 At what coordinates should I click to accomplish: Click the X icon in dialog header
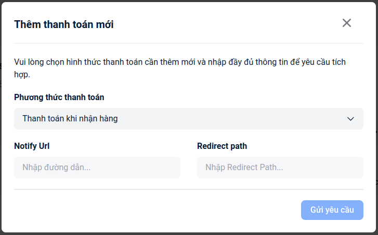click(x=347, y=23)
